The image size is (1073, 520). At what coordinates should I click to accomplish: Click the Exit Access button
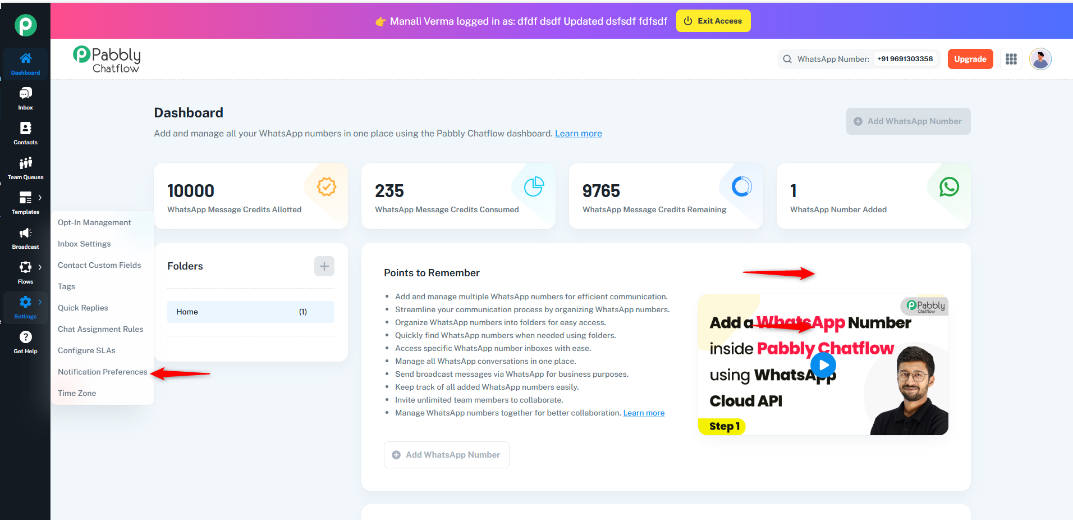point(713,21)
